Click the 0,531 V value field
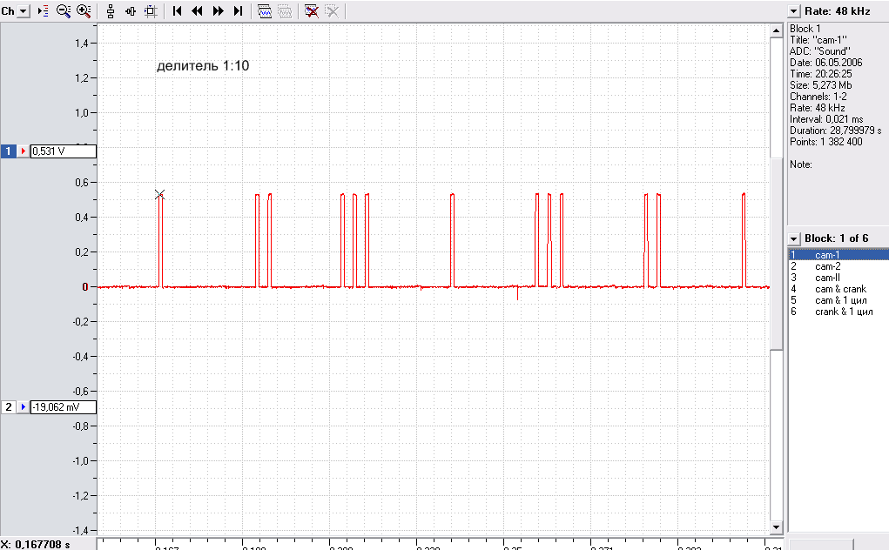 [x=63, y=151]
